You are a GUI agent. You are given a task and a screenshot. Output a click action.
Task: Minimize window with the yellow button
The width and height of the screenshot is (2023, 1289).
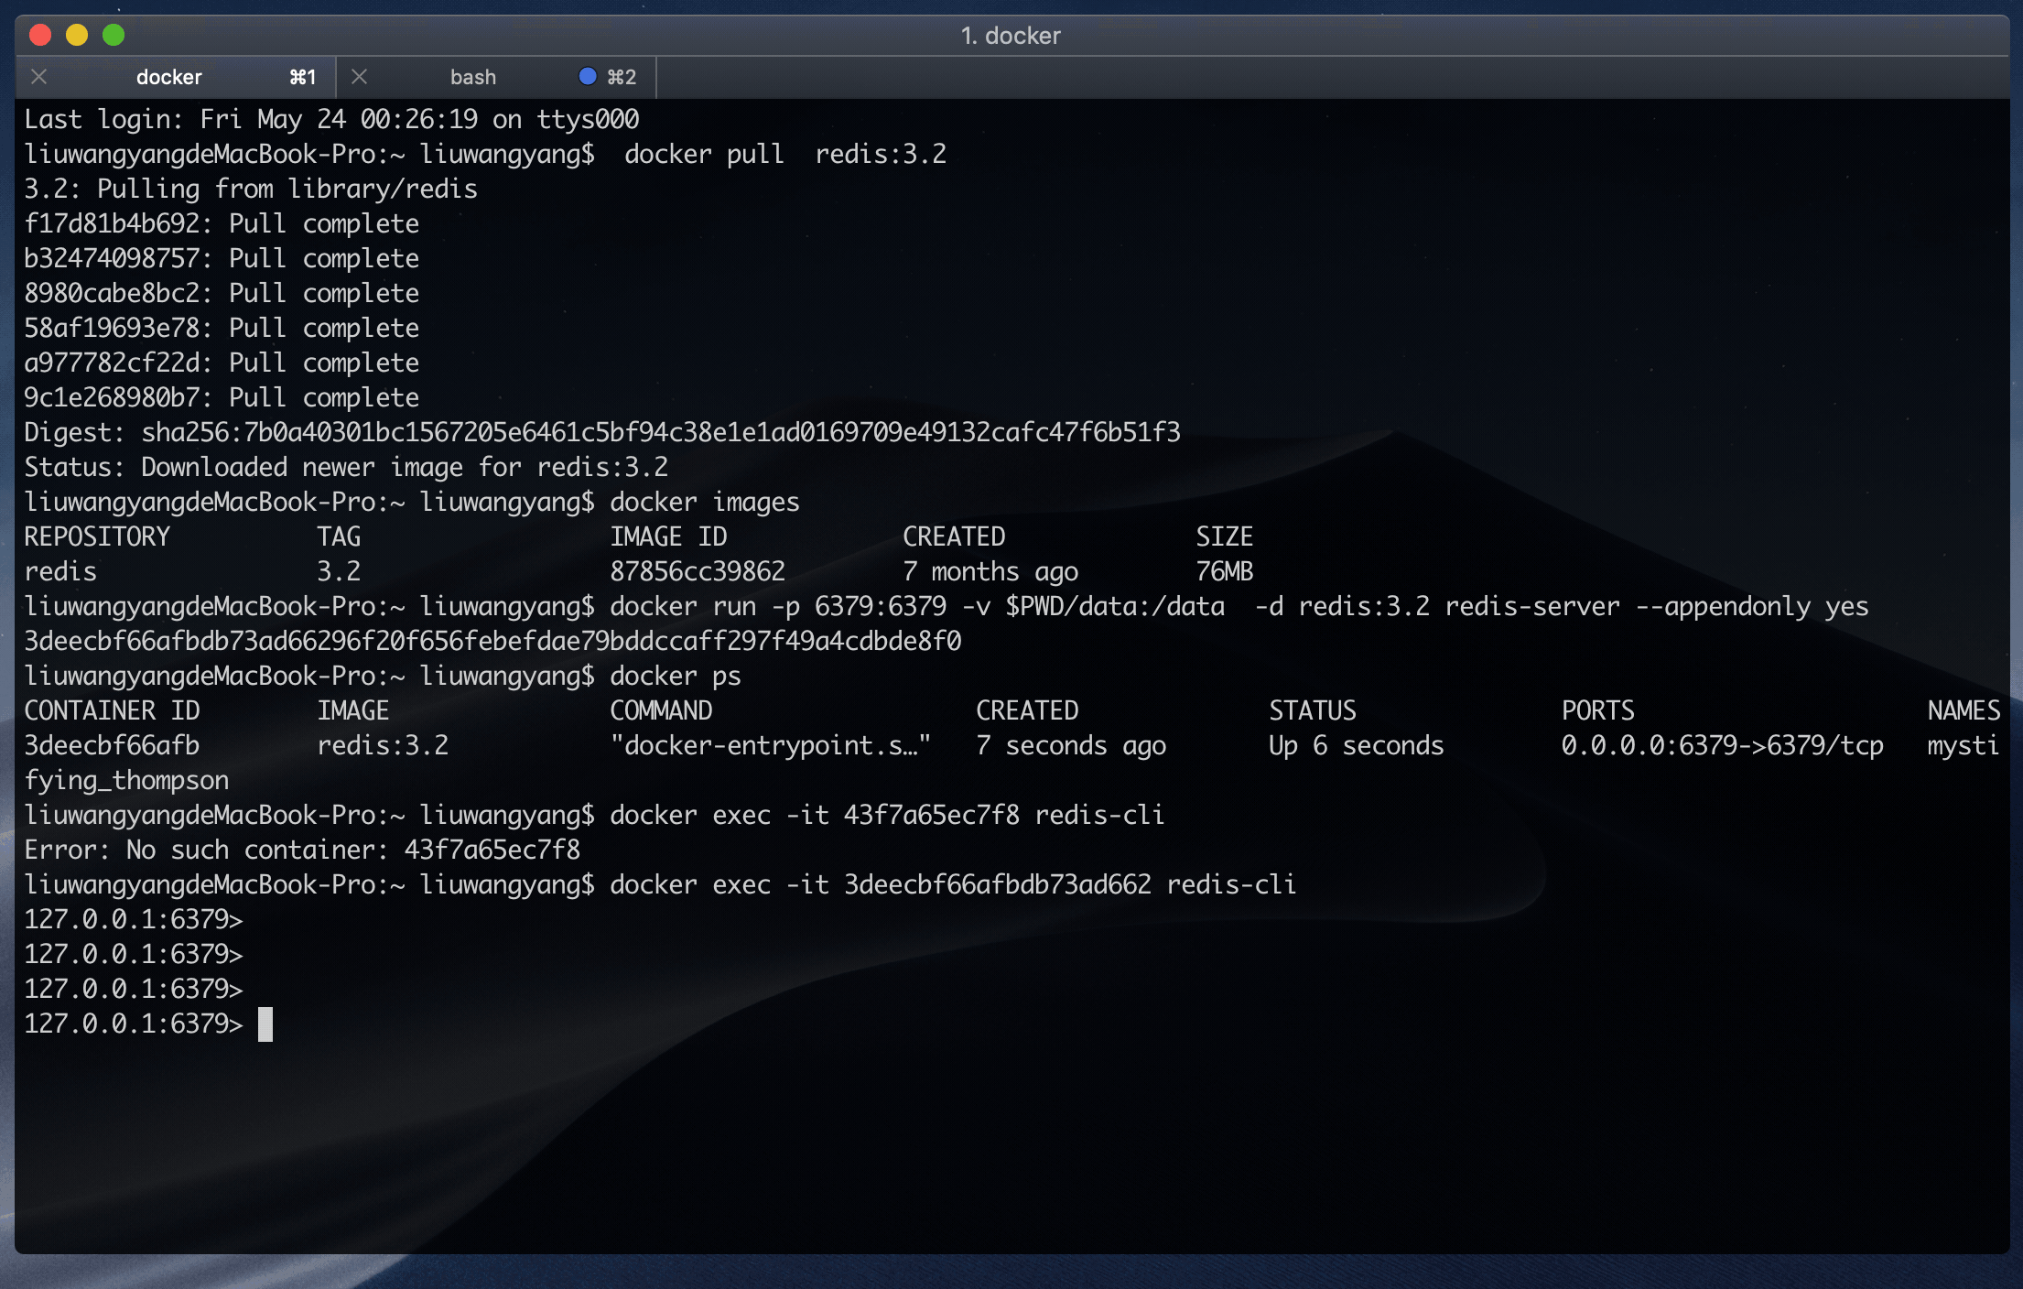coord(77,35)
